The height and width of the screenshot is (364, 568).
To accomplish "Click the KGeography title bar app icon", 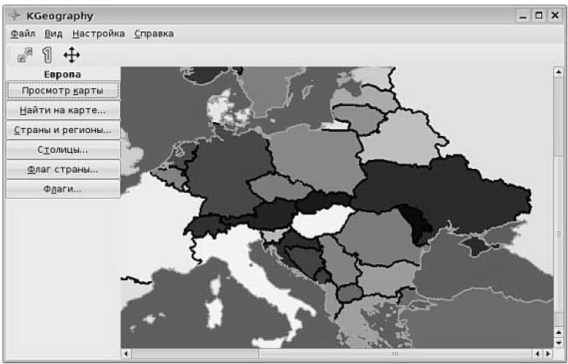I will coord(14,15).
